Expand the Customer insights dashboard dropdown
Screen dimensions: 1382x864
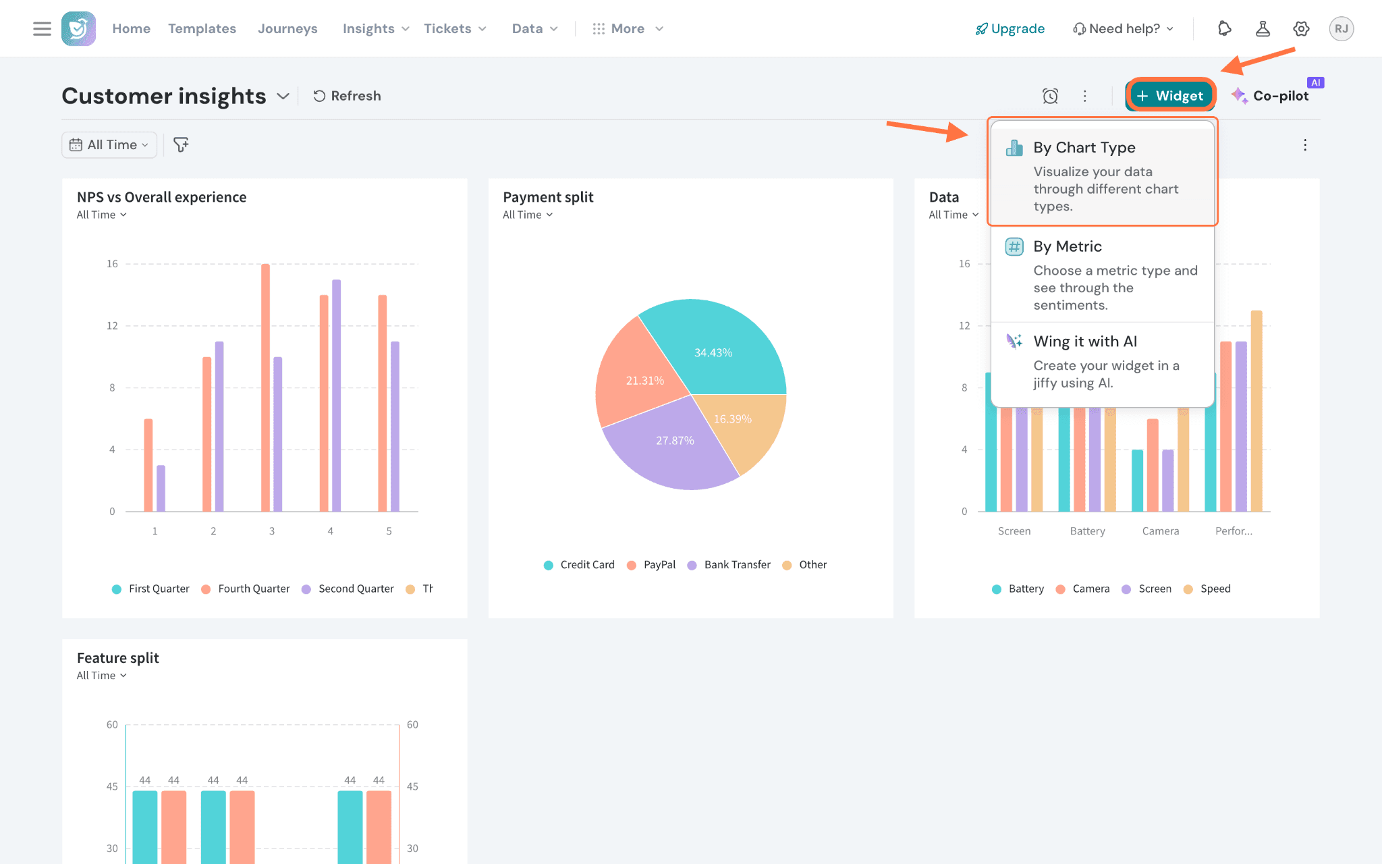(283, 96)
